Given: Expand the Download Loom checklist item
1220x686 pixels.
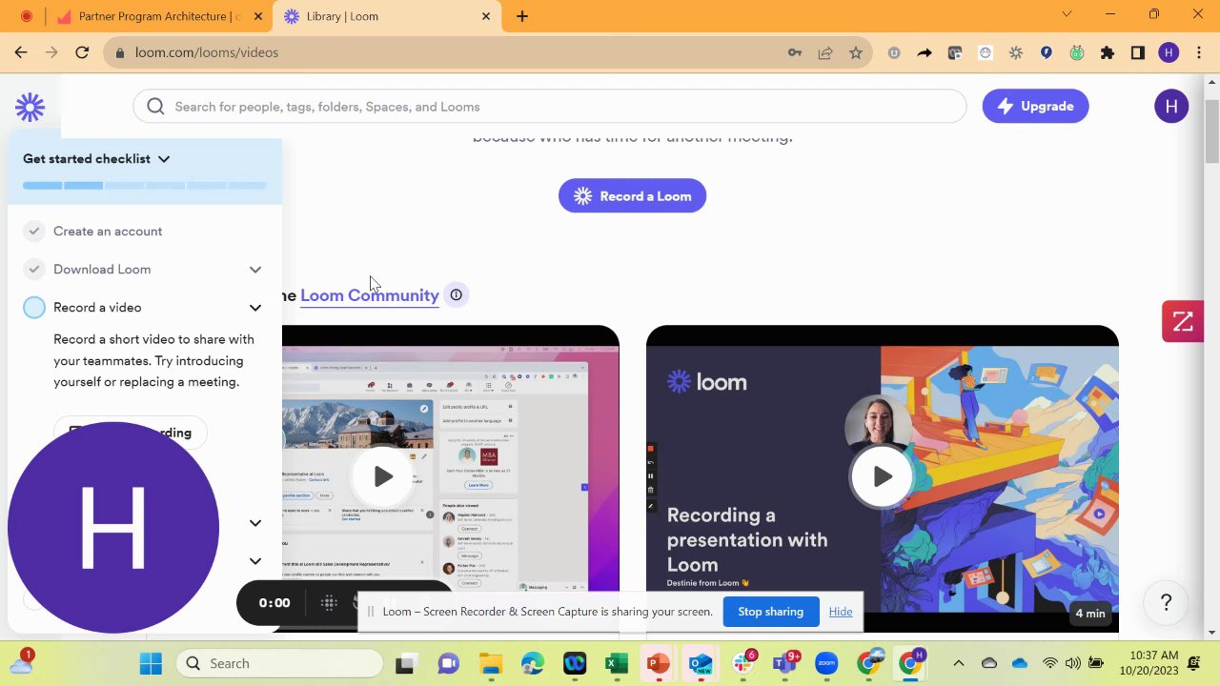Looking at the screenshot, I should point(255,270).
